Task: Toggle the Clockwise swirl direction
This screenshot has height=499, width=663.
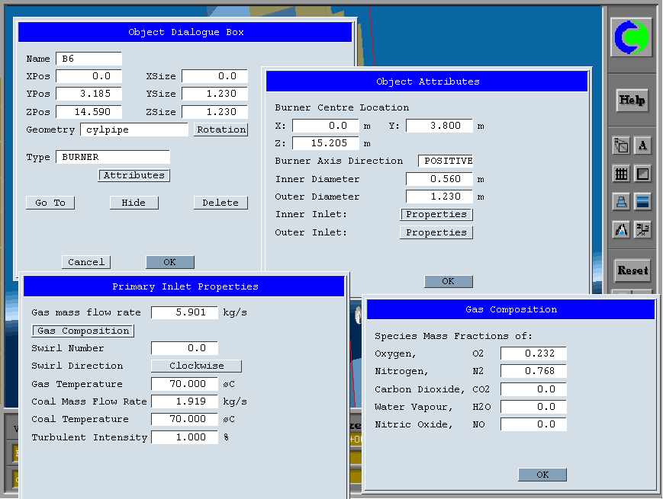Action: point(196,366)
